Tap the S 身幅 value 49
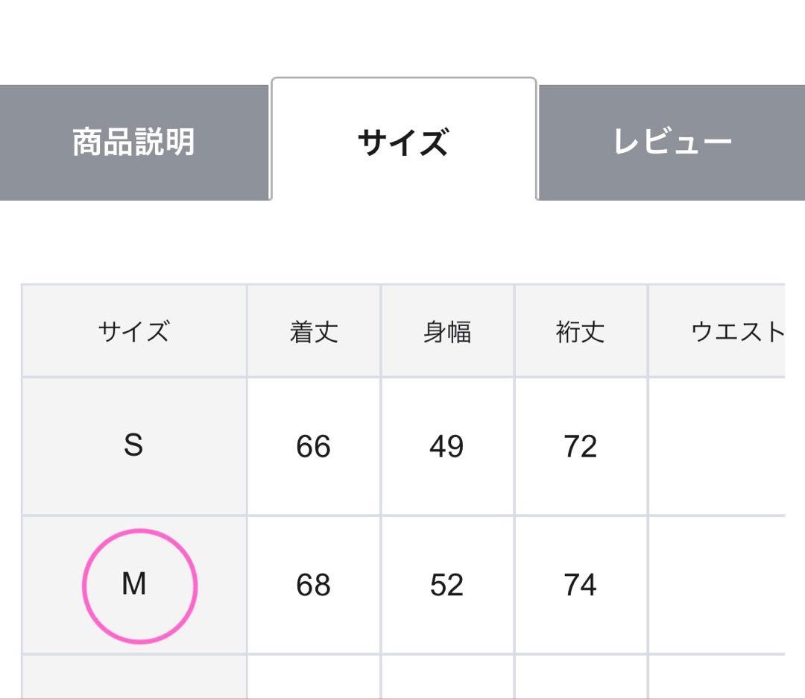805x699 pixels. pos(447,446)
